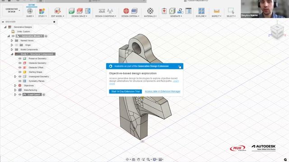Toggle visibility of Generative Model 1
289x162 pixels.
pyautogui.click(x=13, y=36)
